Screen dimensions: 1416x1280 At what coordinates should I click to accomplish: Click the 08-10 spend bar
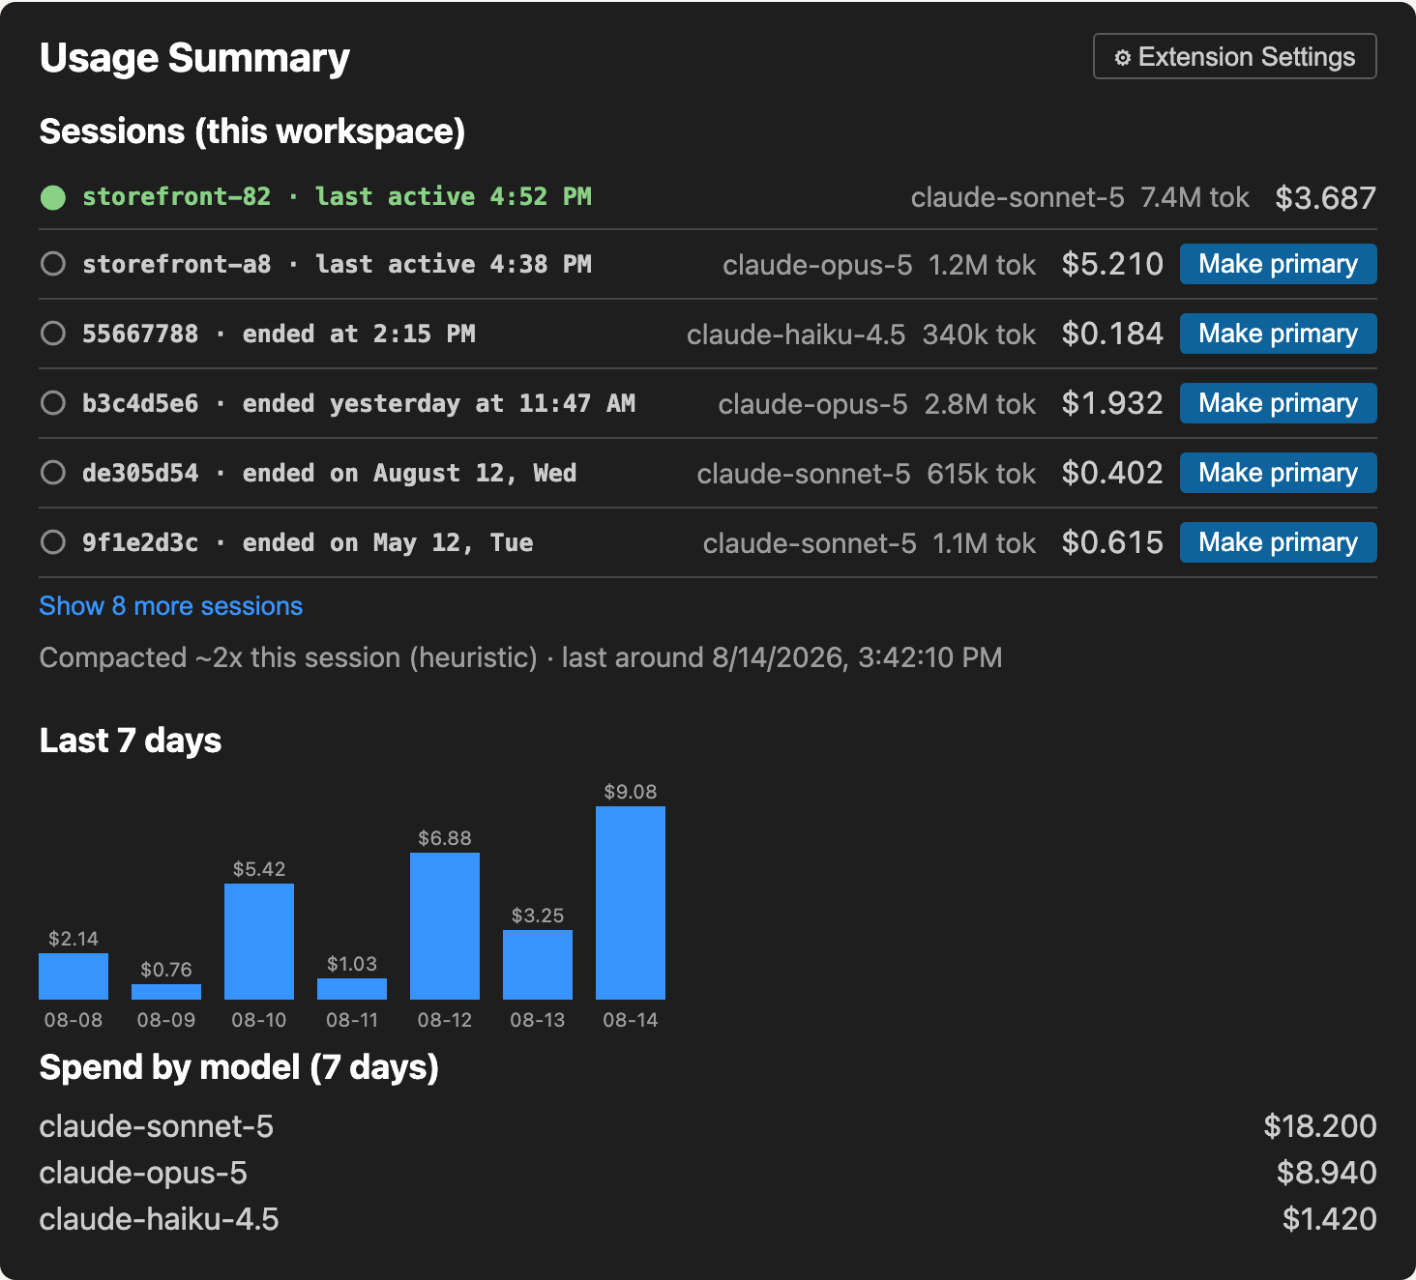point(259,942)
